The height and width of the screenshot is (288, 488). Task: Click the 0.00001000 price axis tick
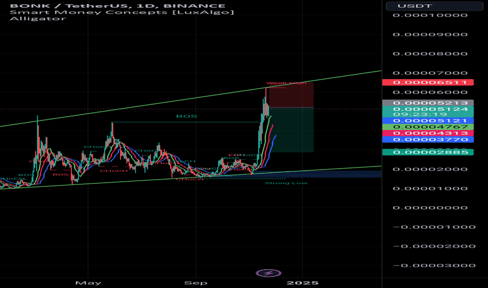point(430,189)
